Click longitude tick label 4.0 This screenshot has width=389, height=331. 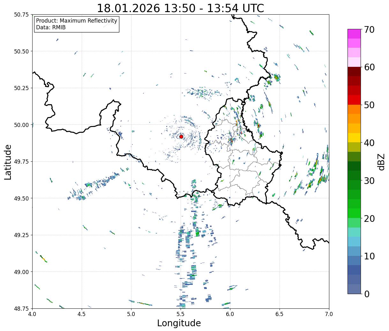(32, 314)
